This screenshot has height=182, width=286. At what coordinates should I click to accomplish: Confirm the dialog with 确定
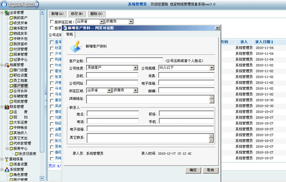coord(193,170)
